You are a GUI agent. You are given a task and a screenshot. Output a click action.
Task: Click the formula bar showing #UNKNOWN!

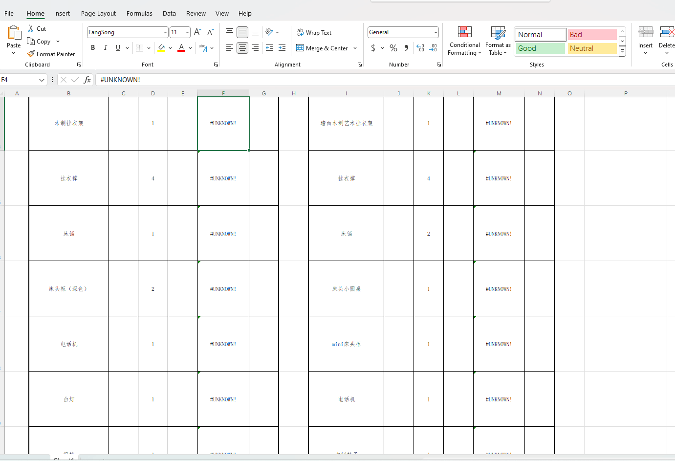point(385,80)
